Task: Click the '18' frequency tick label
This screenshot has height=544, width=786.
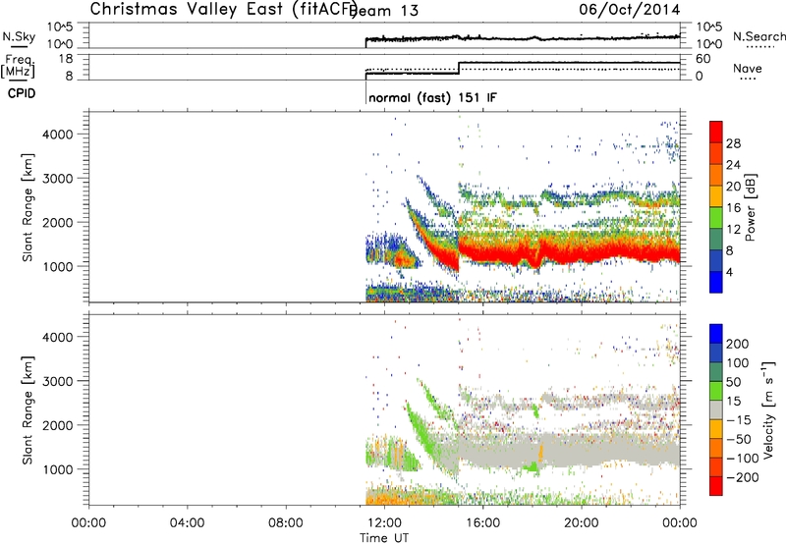Action: pos(66,59)
